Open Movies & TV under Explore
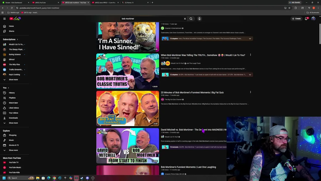Screen dimensions: 321x181 coord(14,145)
